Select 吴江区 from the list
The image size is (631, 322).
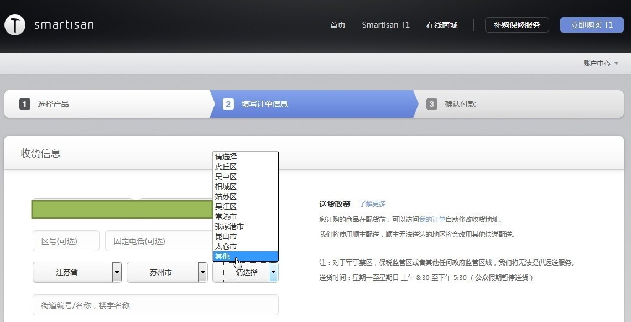point(246,206)
